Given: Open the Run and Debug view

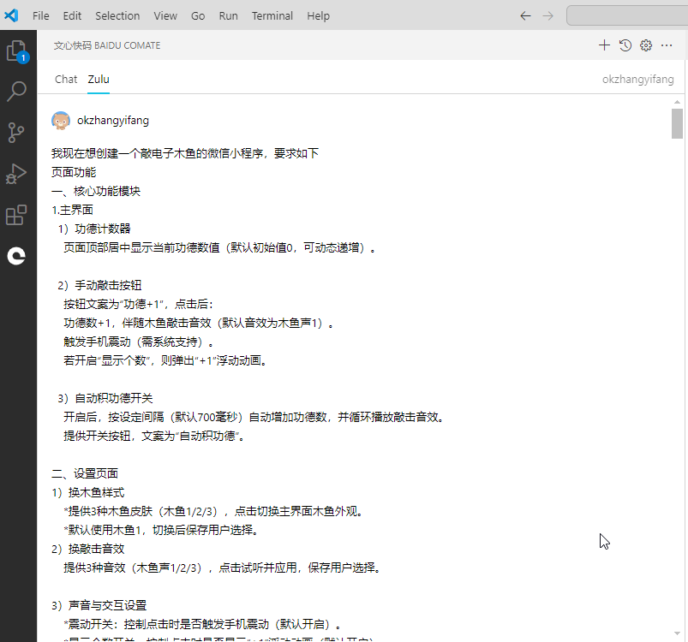Looking at the screenshot, I should click(x=16, y=174).
